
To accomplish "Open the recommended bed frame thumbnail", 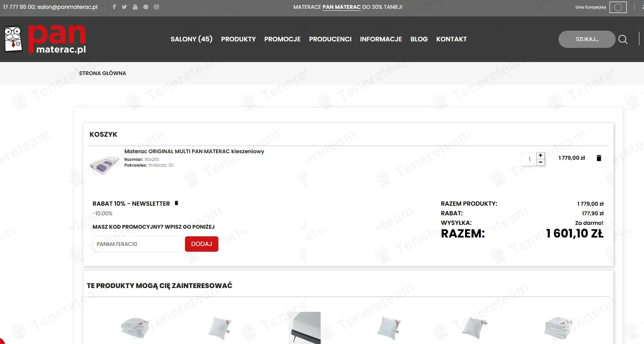I will 305,328.
